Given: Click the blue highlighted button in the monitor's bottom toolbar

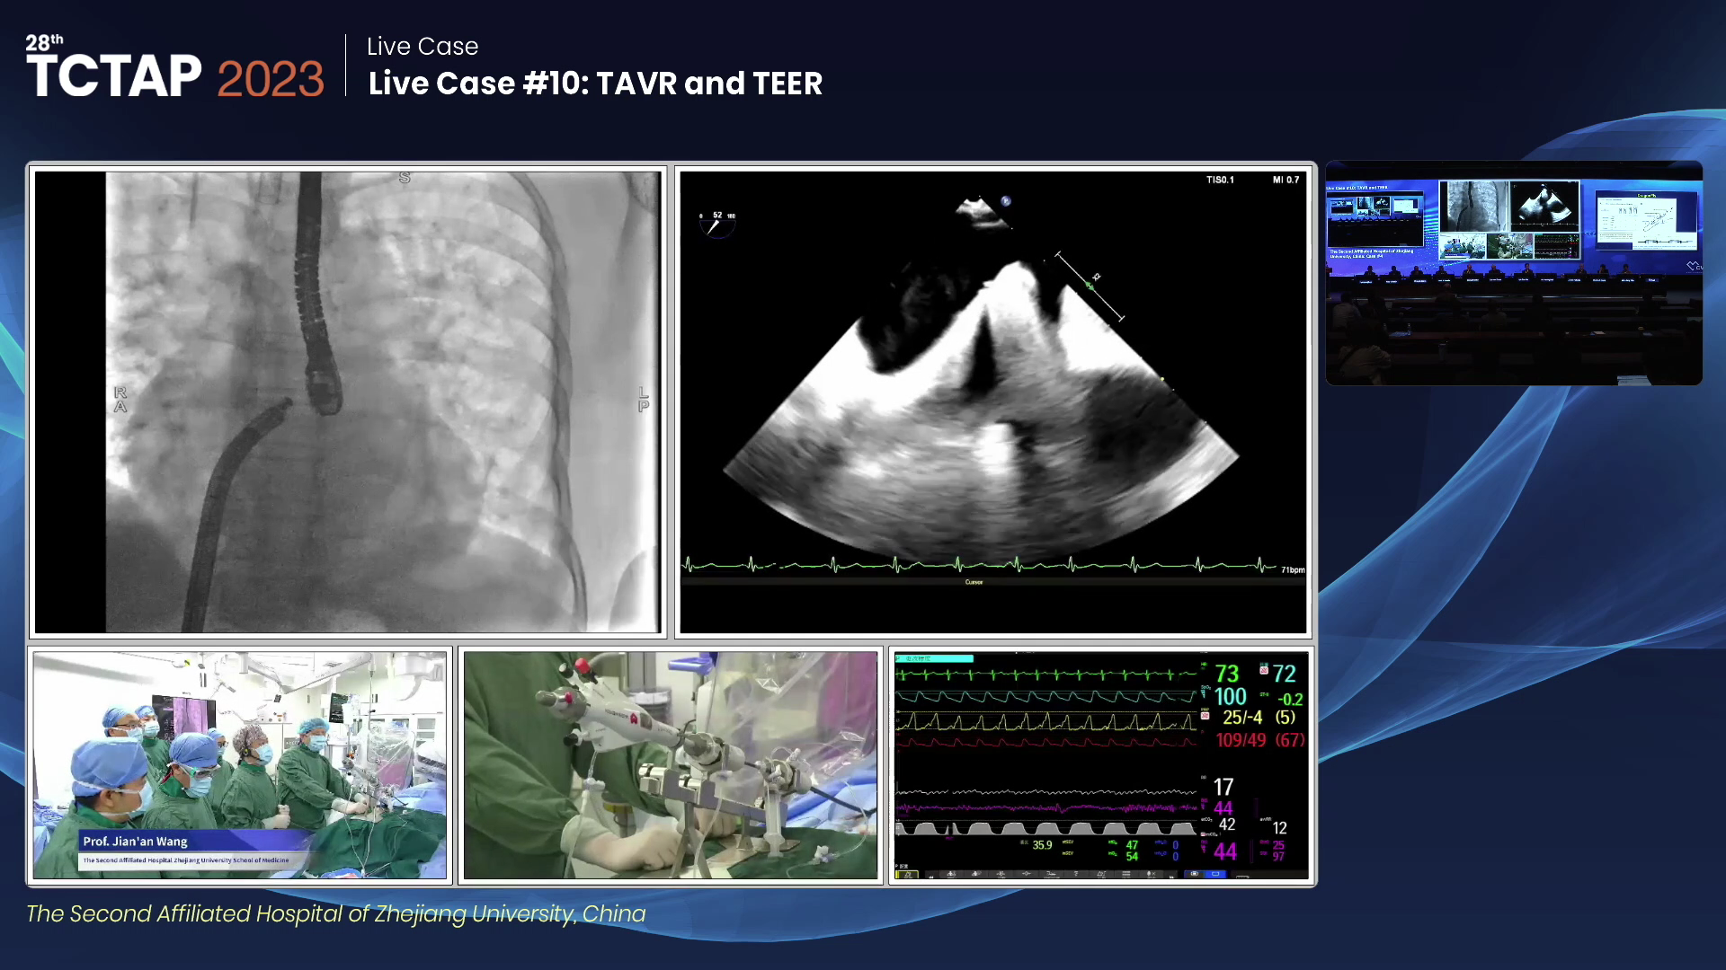Looking at the screenshot, I should pyautogui.click(x=1214, y=874).
